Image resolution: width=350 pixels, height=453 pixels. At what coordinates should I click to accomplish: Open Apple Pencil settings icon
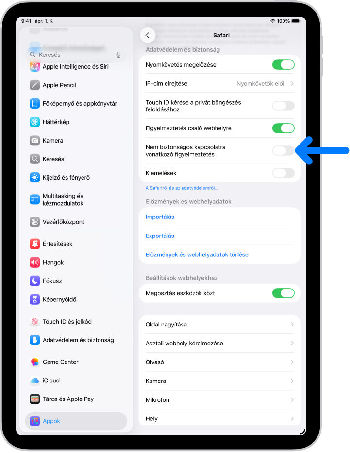[x=34, y=85]
